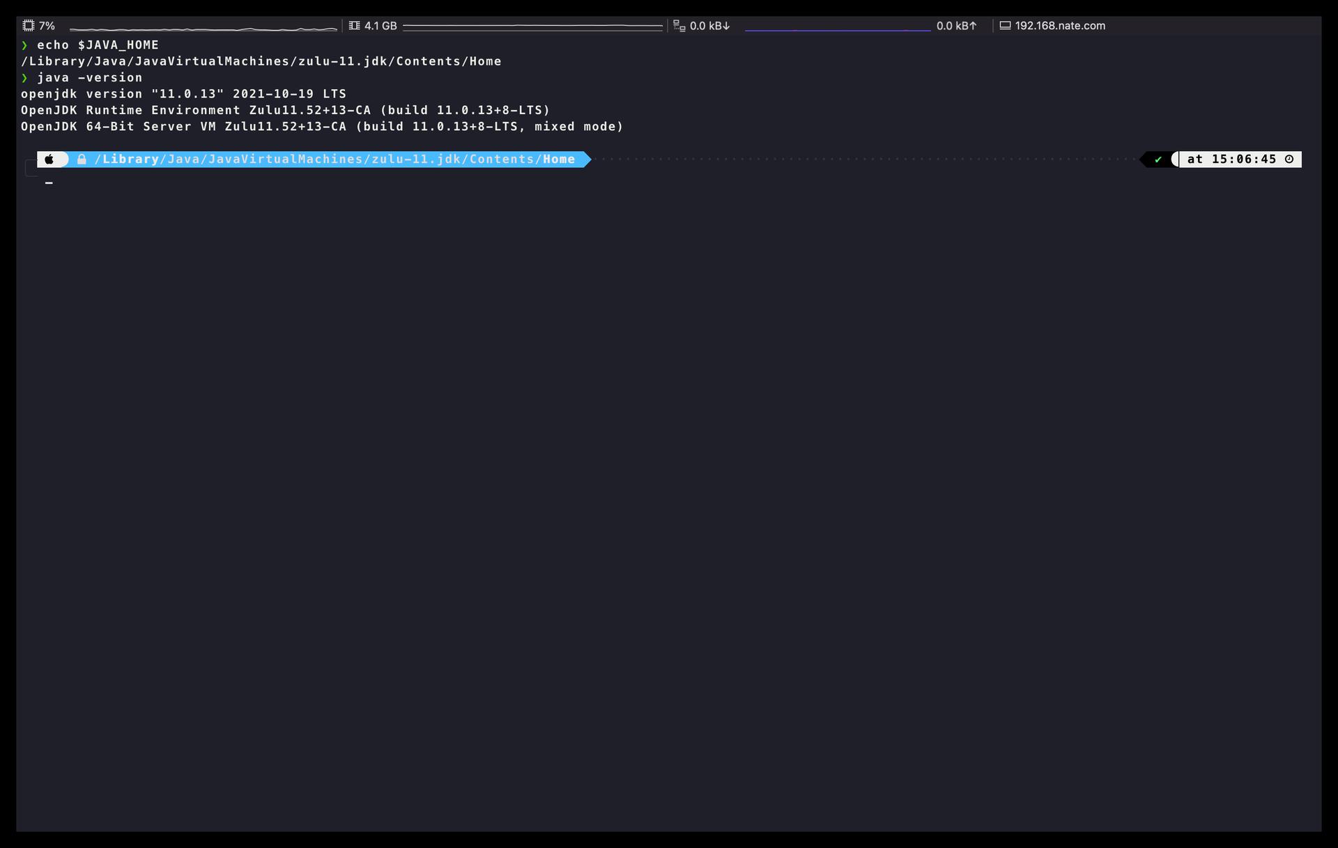Click the CPU usage sparkline graph
The height and width of the screenshot is (848, 1338).
pos(203,29)
